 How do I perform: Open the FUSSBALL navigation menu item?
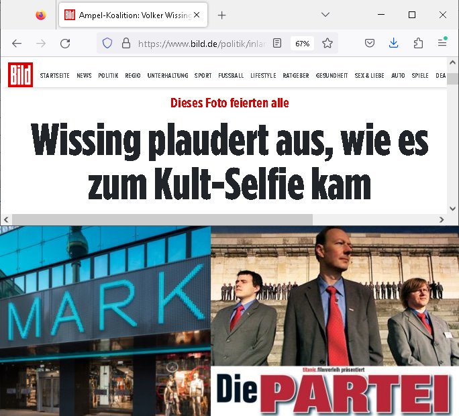[231, 76]
